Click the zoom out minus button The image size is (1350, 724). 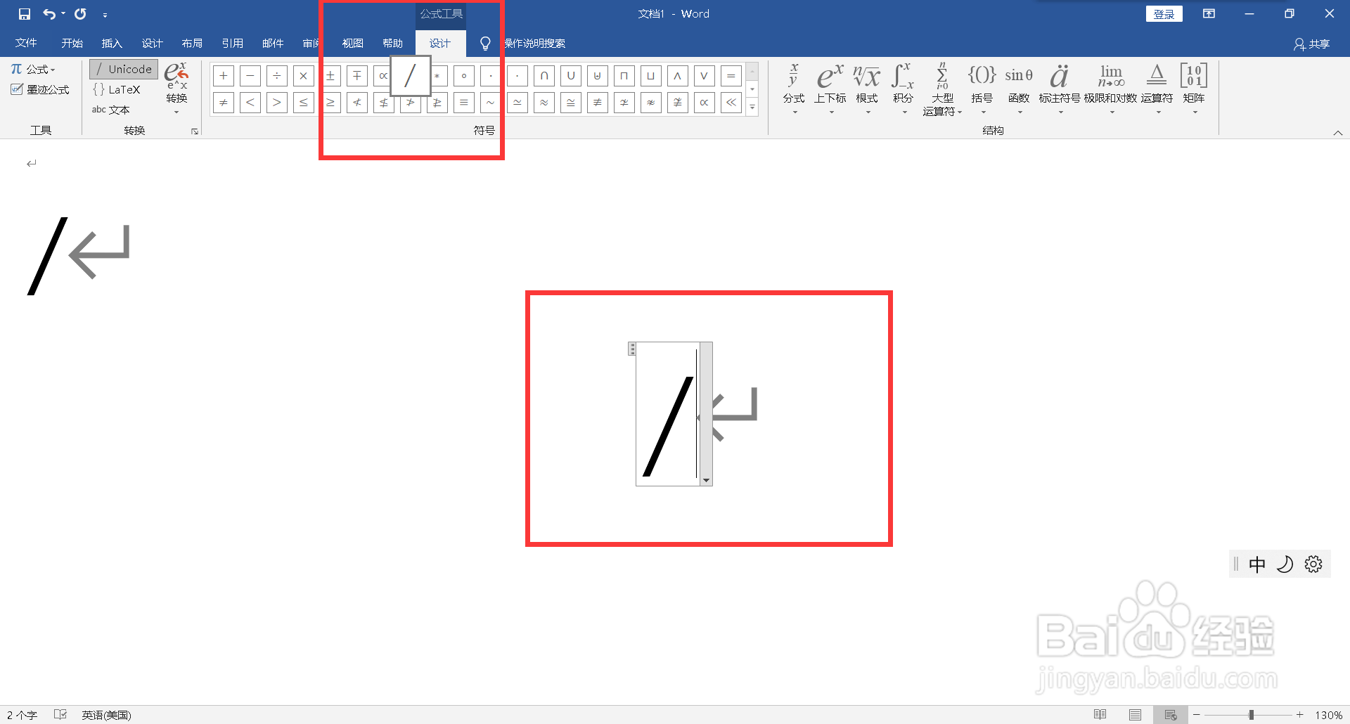pyautogui.click(x=1196, y=715)
